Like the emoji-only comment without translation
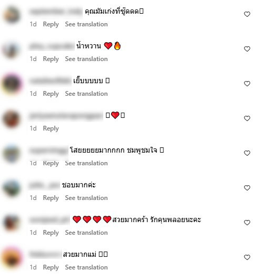254x280 pixels. coord(247,118)
